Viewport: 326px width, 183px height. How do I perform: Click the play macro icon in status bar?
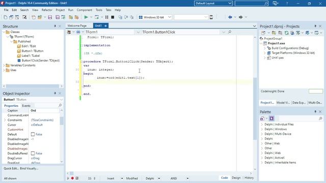click(x=68, y=178)
